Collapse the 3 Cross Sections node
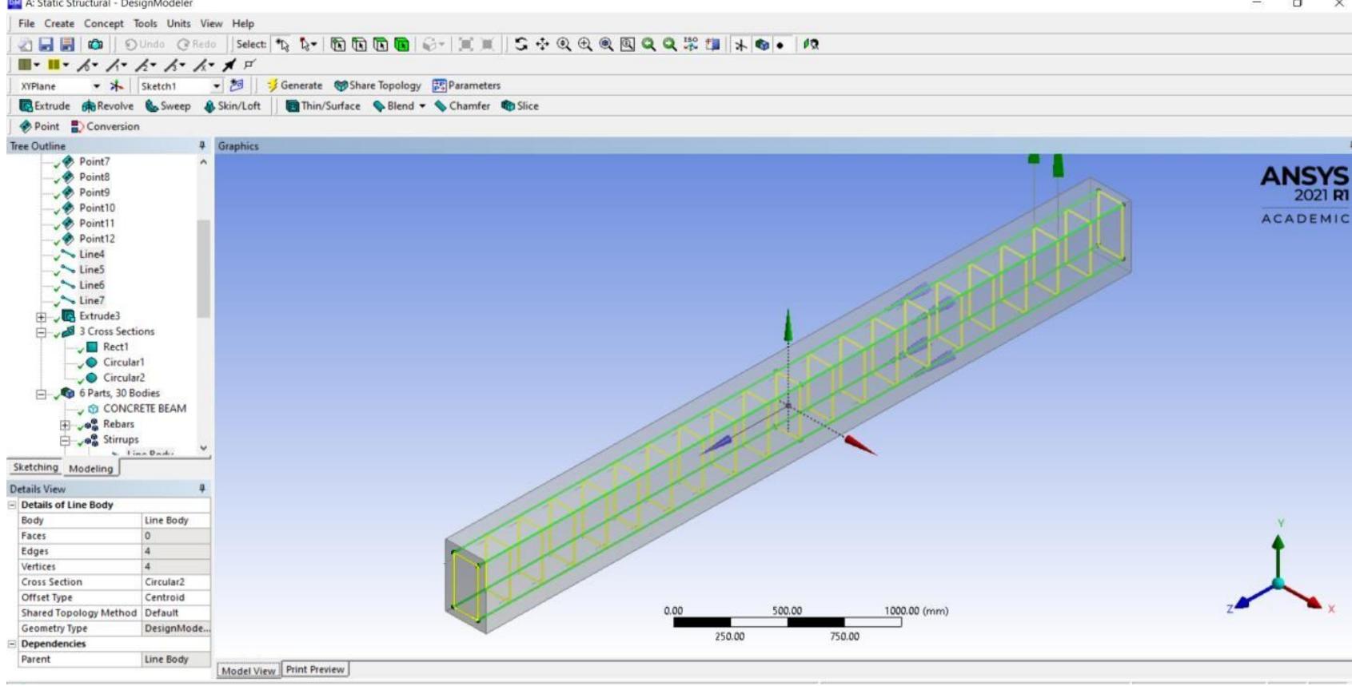The height and width of the screenshot is (686, 1352). (41, 332)
